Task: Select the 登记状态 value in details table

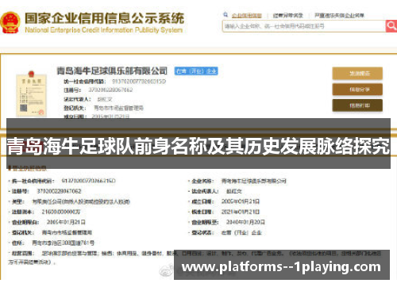Action: click(241, 233)
